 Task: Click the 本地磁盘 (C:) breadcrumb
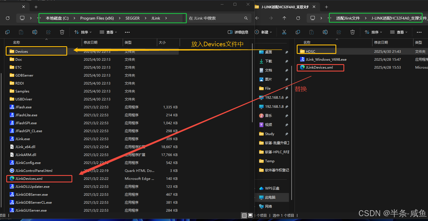coord(57,18)
